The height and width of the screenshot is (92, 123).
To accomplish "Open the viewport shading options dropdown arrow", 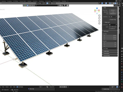I will point(119,3).
